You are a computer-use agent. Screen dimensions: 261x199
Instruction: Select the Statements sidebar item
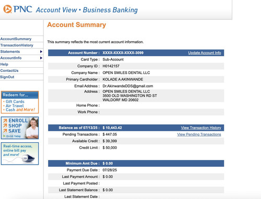tap(10, 52)
